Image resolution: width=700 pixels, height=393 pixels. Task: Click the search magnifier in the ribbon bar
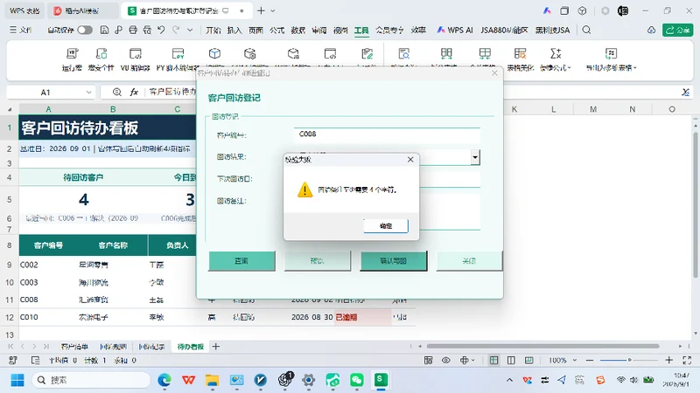tap(586, 30)
